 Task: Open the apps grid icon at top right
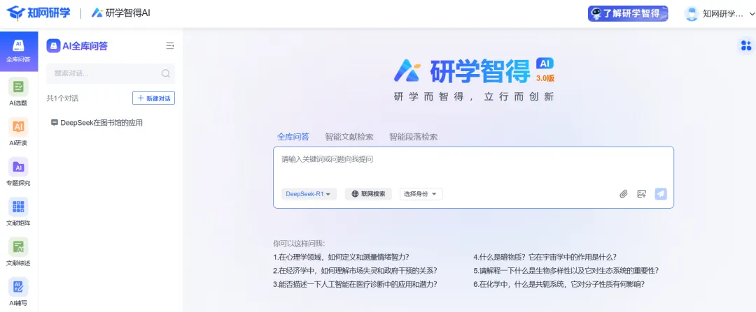746,45
